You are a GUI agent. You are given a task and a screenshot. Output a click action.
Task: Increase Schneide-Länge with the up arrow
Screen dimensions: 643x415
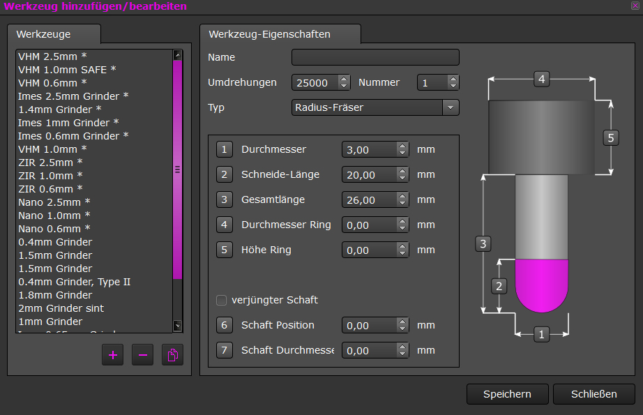point(402,171)
